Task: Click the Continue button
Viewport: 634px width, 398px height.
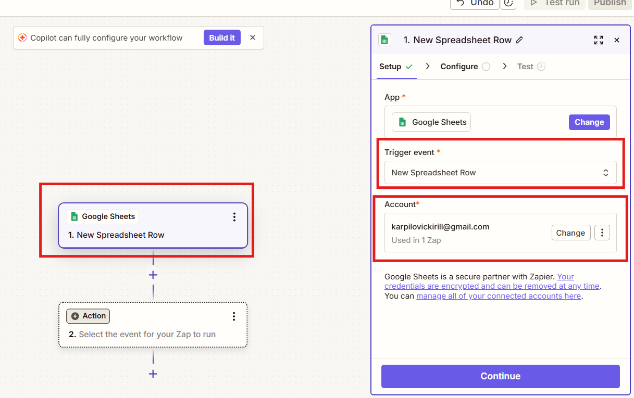Action: 501,376
